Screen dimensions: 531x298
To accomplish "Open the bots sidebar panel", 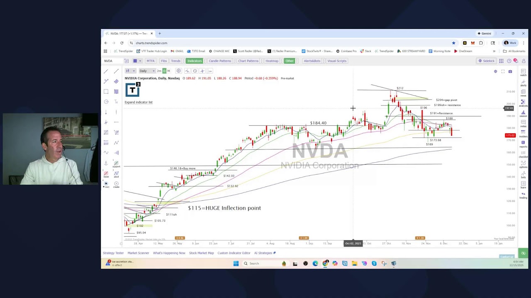I will 523,174.
